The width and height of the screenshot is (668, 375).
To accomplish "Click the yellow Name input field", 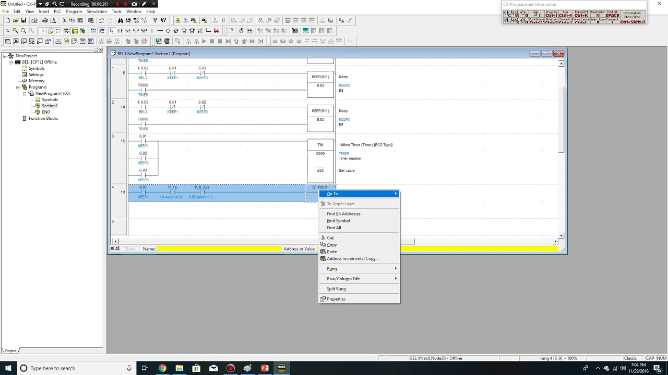I will click(219, 249).
